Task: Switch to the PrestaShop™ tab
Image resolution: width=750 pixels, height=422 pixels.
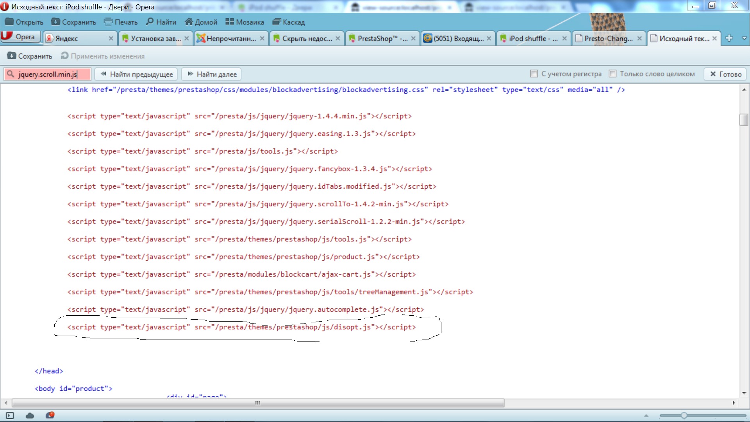Action: pyautogui.click(x=381, y=38)
